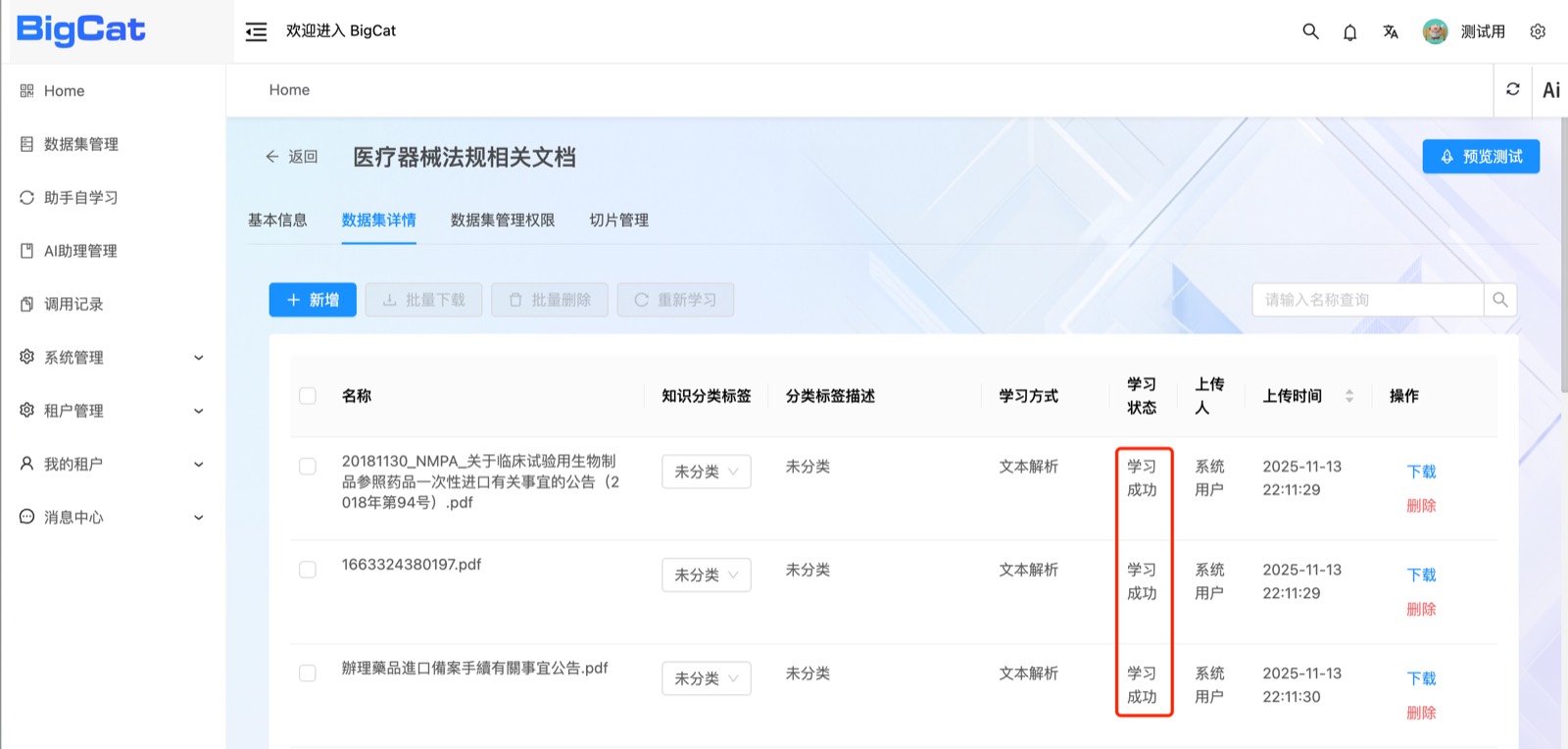The width and height of the screenshot is (1568, 749).
Task: Click the page vertical scrollbar
Action: 1563,255
